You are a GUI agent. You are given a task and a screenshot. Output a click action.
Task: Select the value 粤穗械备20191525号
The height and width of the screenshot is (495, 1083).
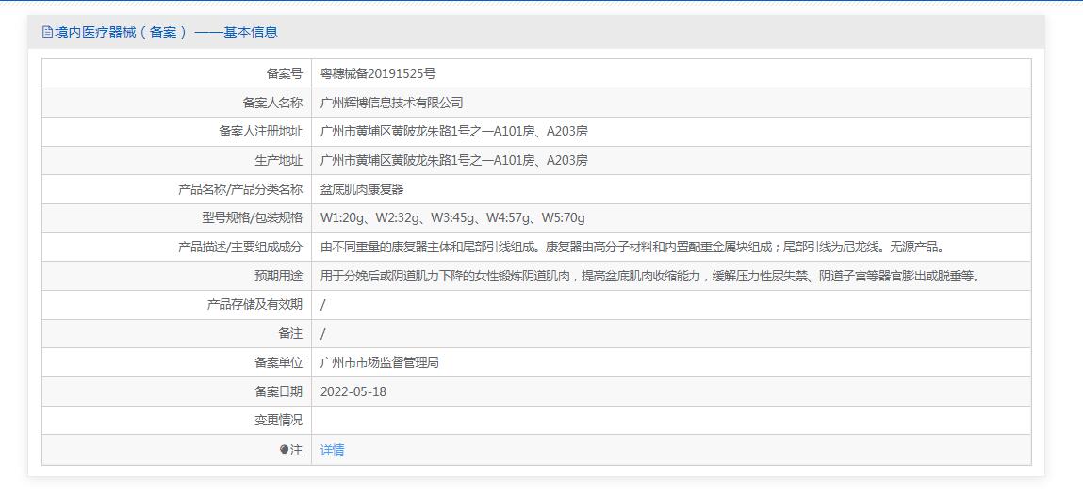(378, 73)
